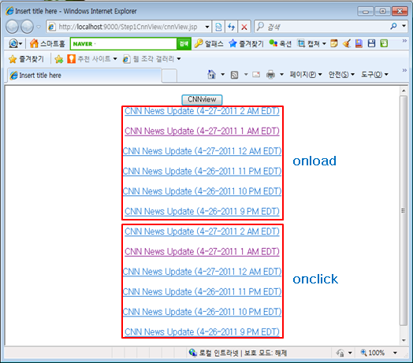Click the vertical scrollbar up arrow
The image size is (413, 363).
(404, 91)
